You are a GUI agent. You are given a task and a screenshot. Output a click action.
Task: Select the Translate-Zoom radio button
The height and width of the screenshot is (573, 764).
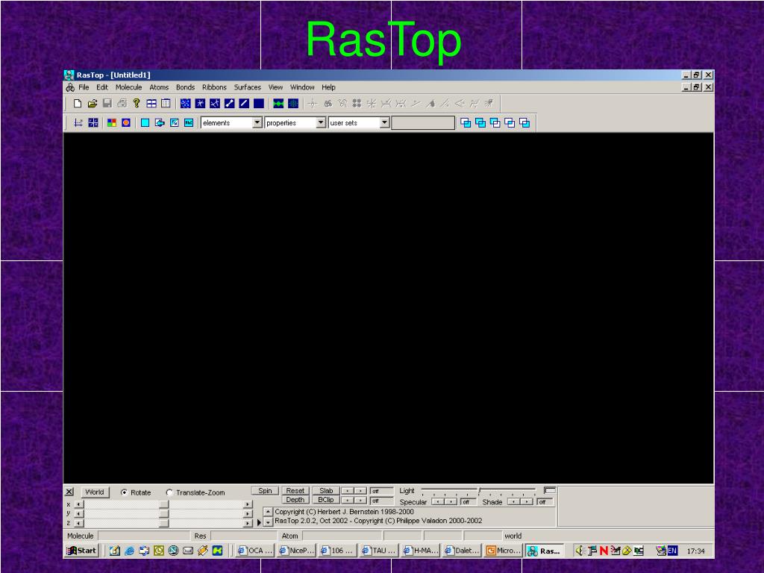tap(169, 492)
